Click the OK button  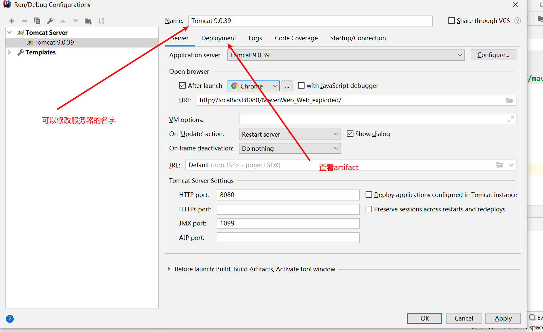(425, 318)
